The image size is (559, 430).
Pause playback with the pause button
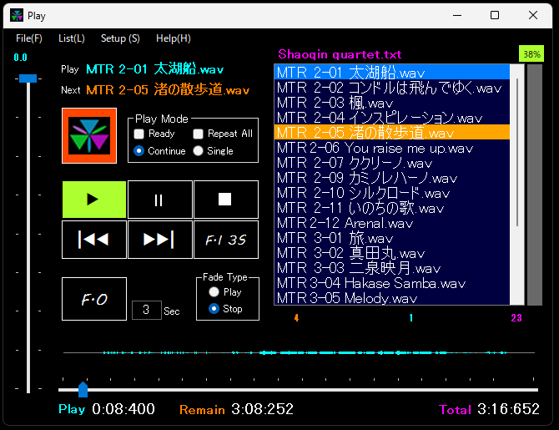pos(159,200)
